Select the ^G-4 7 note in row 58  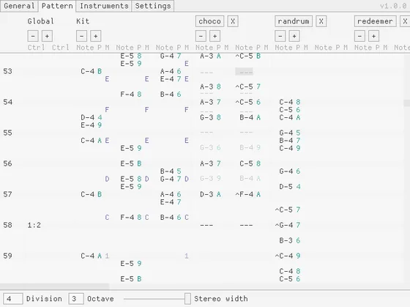pos(288,225)
